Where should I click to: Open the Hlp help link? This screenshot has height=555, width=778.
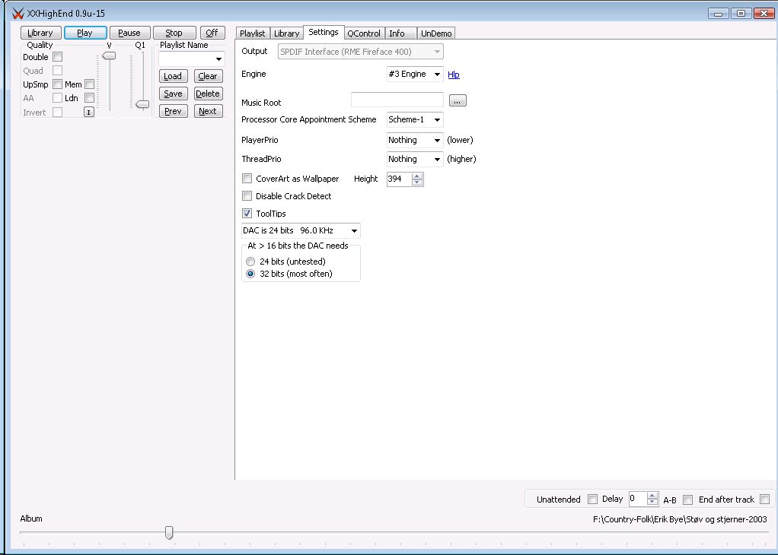[x=454, y=75]
